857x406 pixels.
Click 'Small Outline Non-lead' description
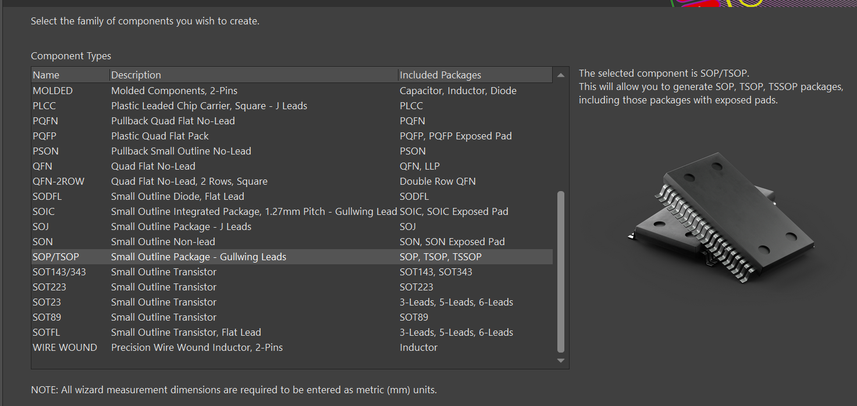[163, 242]
